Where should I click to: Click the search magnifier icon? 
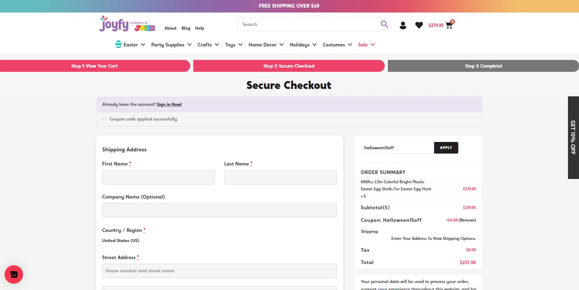384,24
